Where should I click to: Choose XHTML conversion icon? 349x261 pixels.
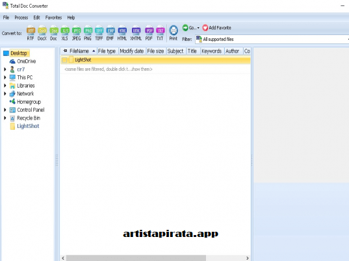136,33
